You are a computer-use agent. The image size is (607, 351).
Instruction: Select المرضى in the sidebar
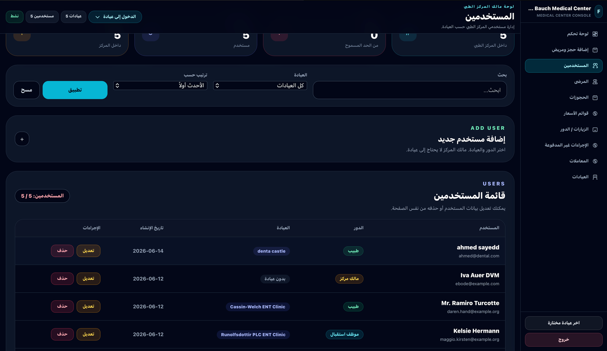(x=564, y=82)
